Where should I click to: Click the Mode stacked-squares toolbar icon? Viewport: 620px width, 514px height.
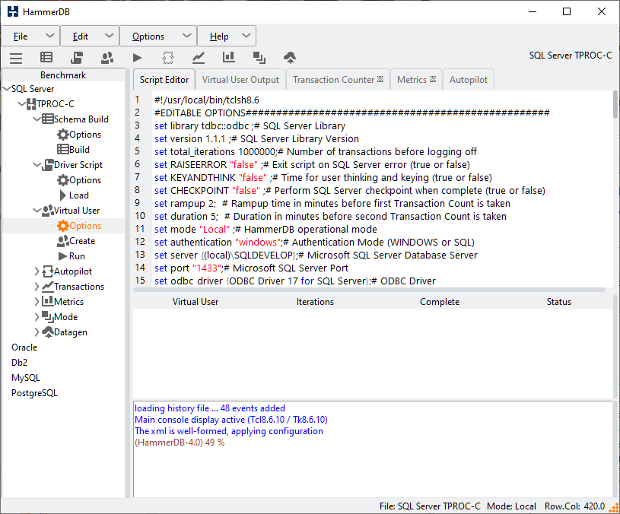pos(259,58)
